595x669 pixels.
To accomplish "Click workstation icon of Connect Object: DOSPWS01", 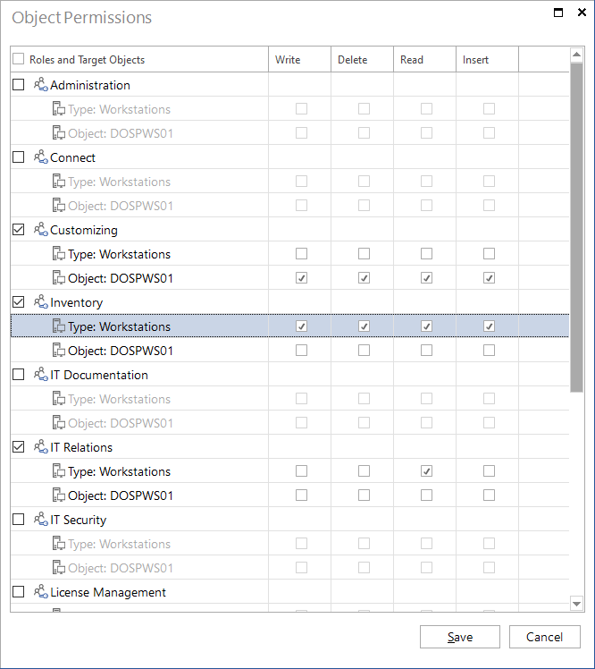I will pos(59,205).
